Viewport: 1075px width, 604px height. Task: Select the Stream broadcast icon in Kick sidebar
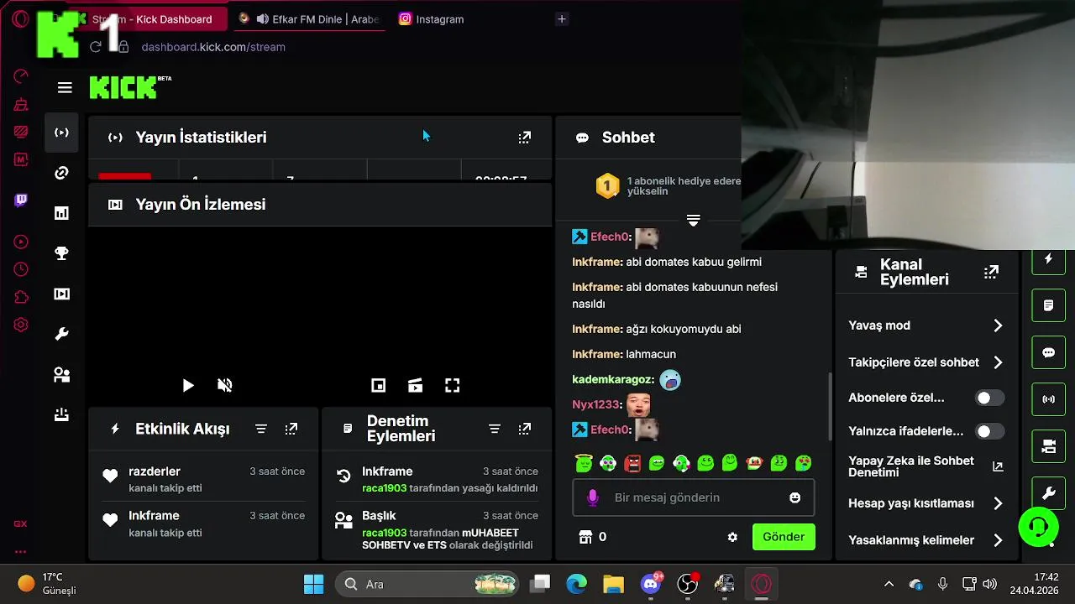(61, 133)
